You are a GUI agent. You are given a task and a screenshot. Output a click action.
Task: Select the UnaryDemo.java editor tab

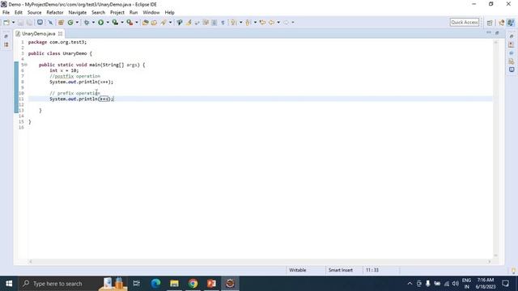click(x=39, y=34)
